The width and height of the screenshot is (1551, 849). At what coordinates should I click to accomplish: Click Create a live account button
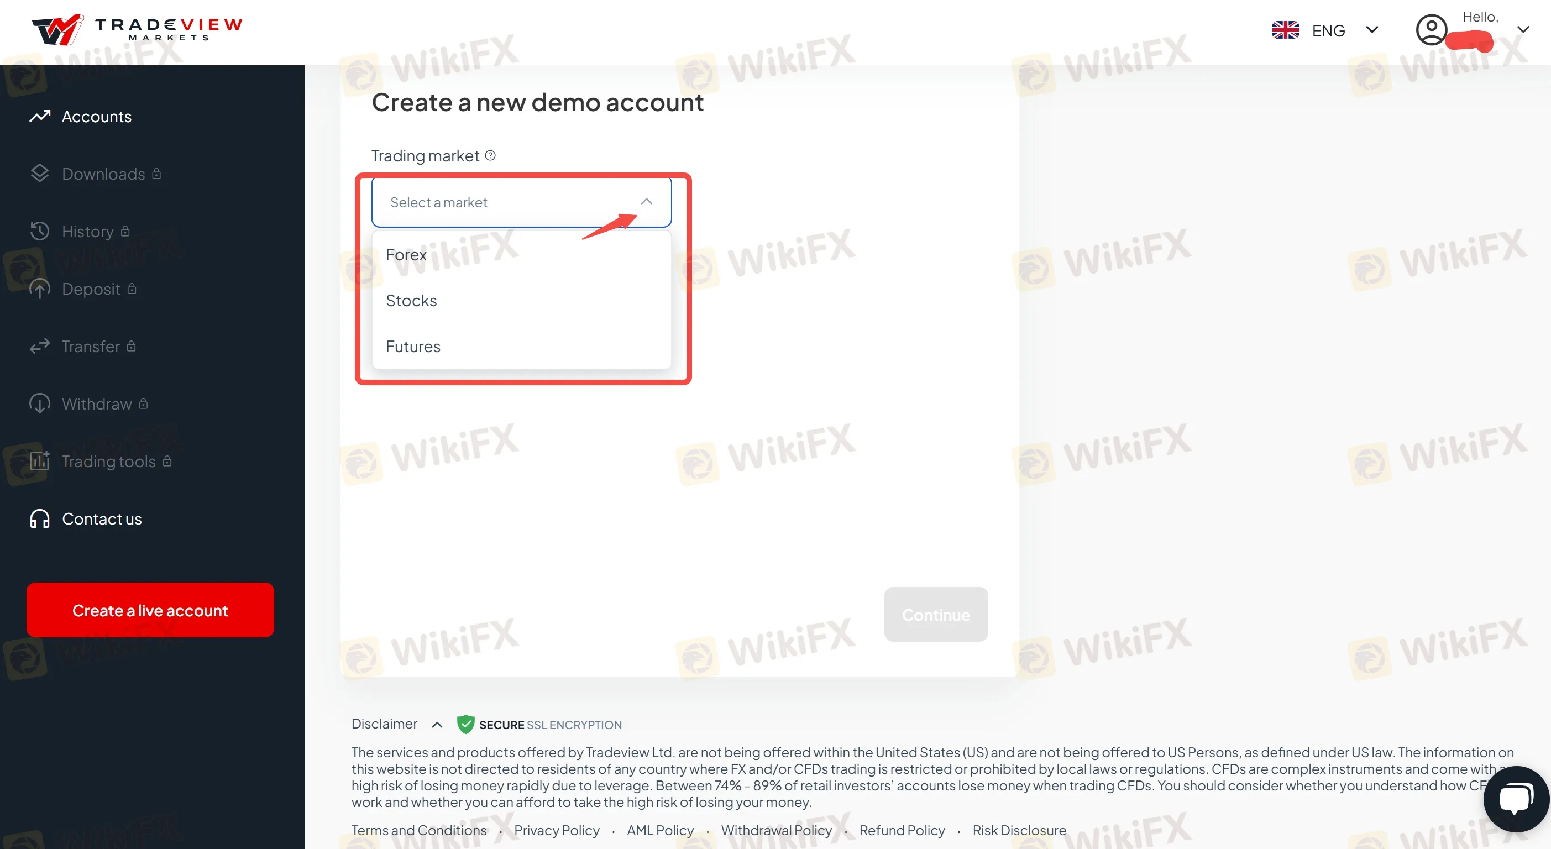(149, 610)
